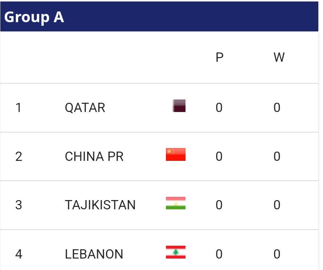Open the LEBANON team entry
The width and height of the screenshot is (323, 270).
coord(94,254)
